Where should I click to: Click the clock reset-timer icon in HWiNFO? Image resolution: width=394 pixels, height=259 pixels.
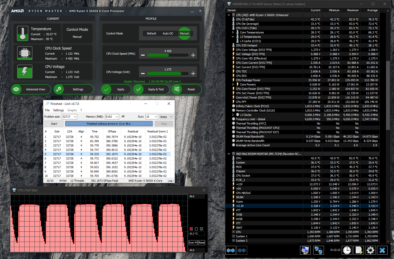[347, 250]
